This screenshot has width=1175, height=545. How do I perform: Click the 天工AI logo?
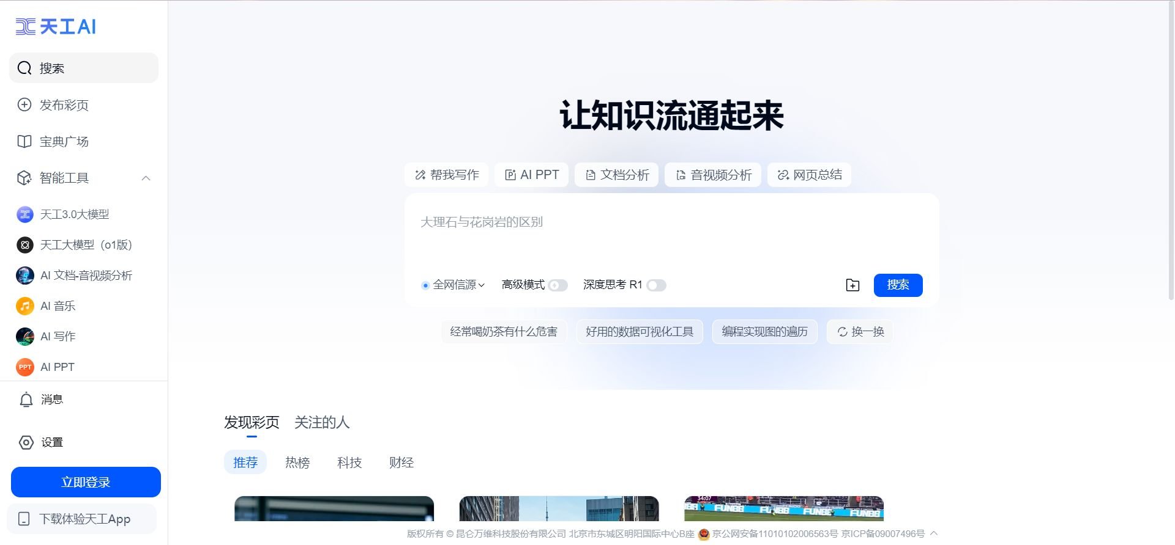(x=56, y=27)
